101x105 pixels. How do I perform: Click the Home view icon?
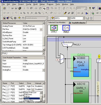64,8
